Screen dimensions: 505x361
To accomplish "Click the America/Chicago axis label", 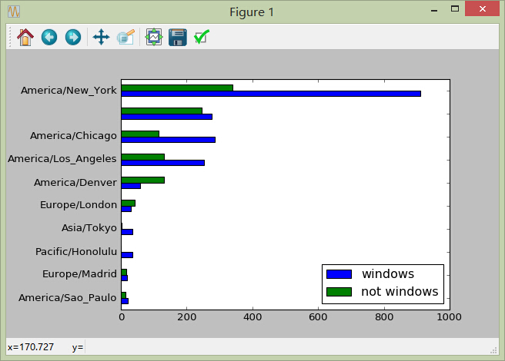I will tap(73, 136).
